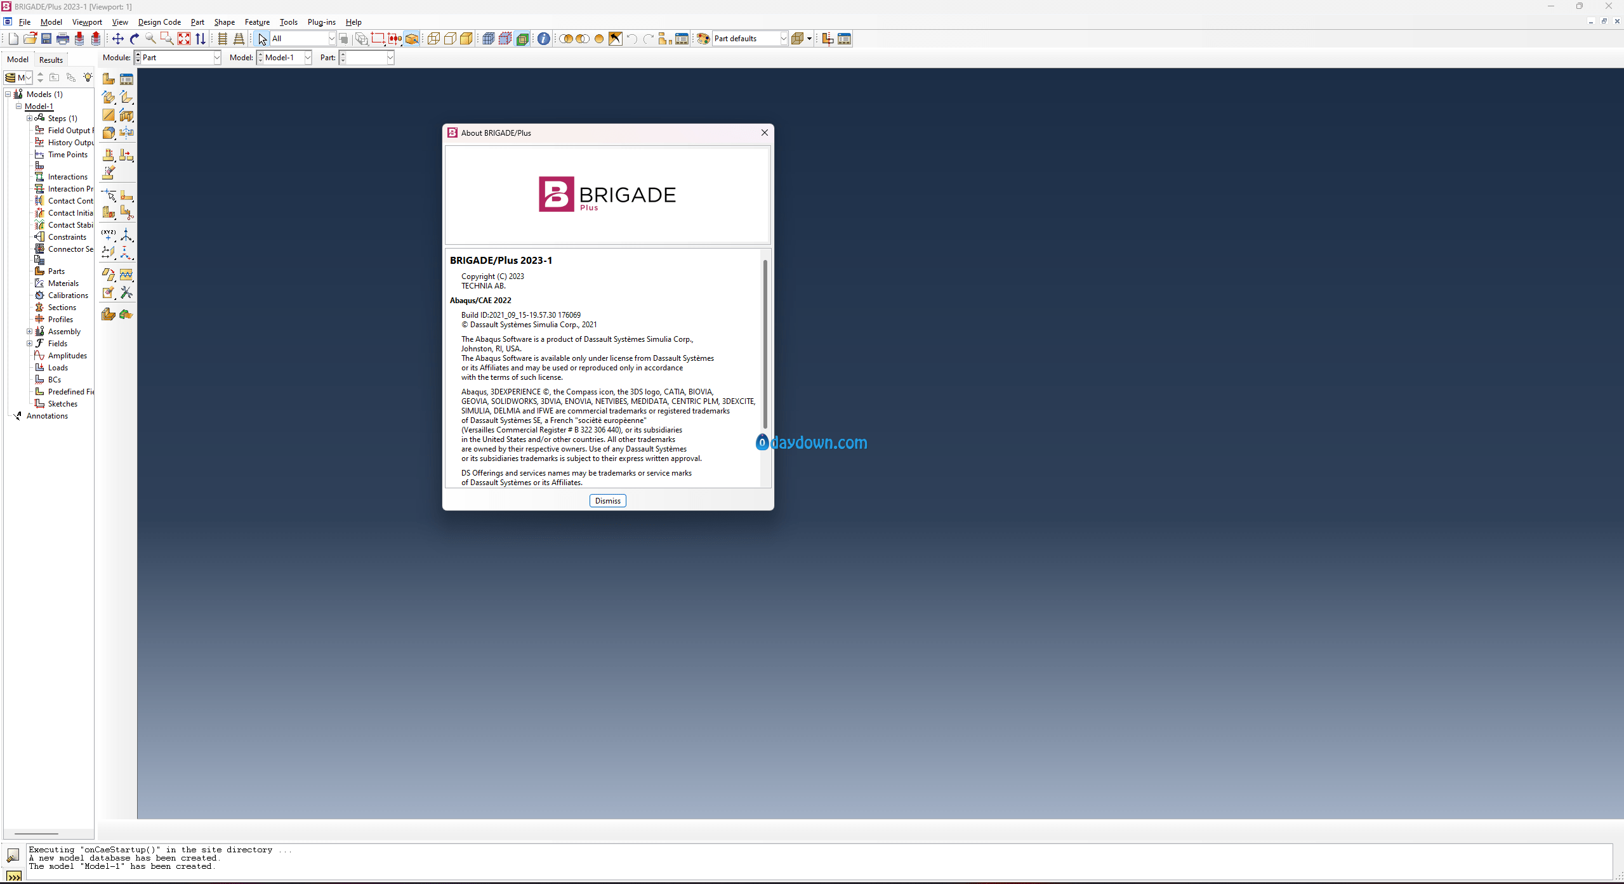Viewport: 1624px width, 884px height.
Task: Open the Plug-ins menu
Action: click(322, 22)
